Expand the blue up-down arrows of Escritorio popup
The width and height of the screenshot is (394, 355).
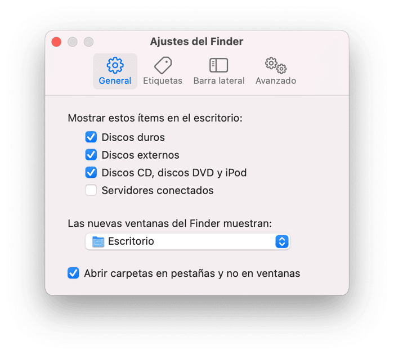point(281,242)
